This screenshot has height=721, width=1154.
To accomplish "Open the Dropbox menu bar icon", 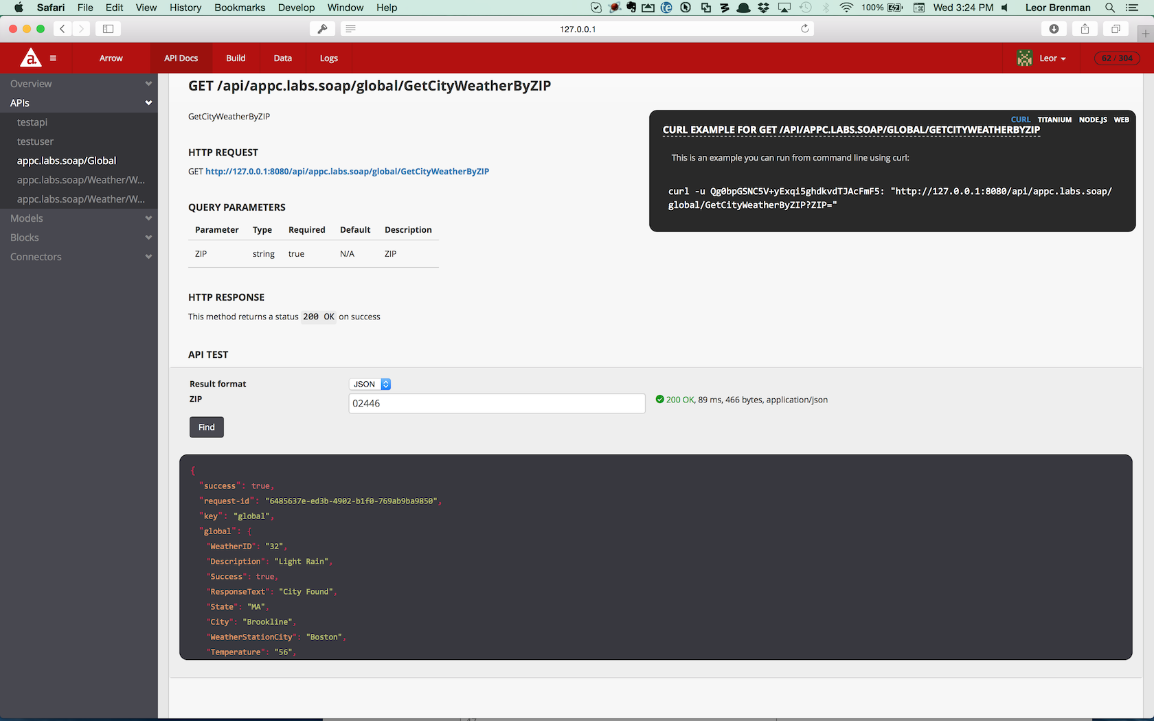I will (763, 8).
